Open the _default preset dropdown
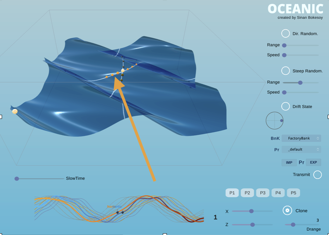Screen dimensions: 329x235 coord(301,149)
